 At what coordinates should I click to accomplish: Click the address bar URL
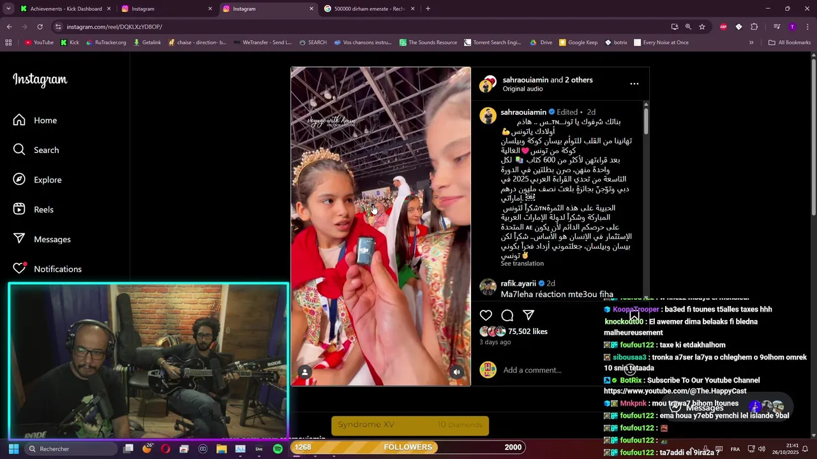[x=114, y=27]
